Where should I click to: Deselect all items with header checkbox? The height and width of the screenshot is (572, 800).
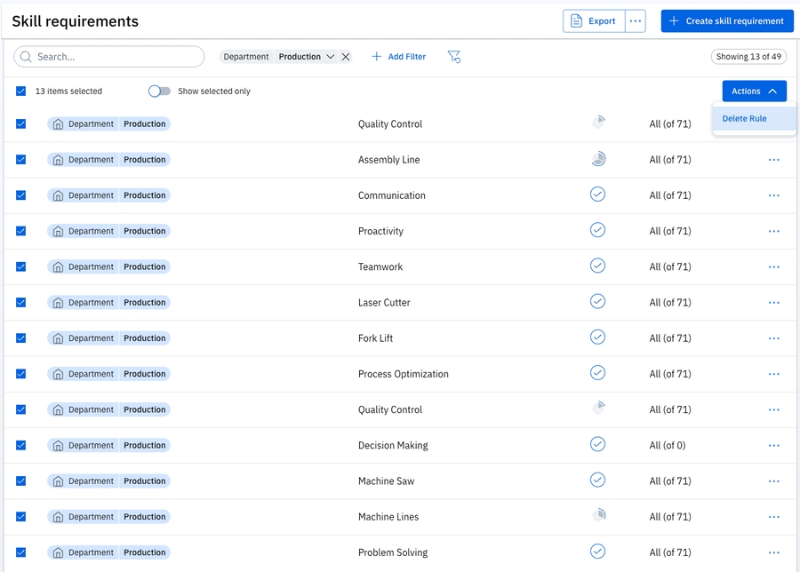(x=21, y=91)
